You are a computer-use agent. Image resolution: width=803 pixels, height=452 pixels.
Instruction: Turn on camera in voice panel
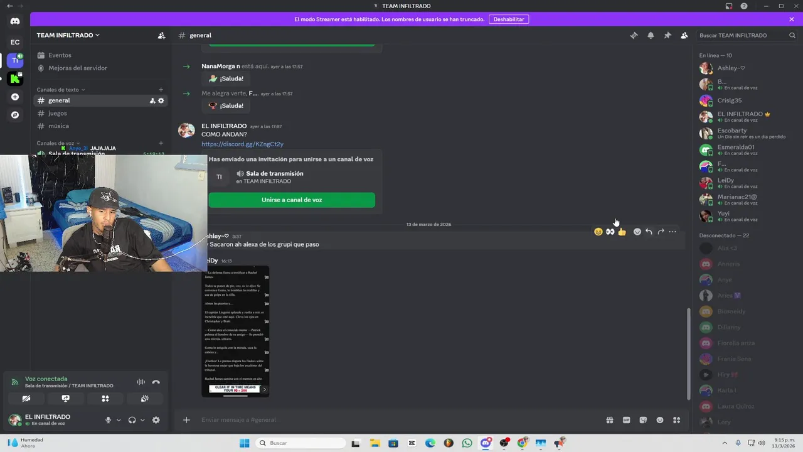pos(26,399)
